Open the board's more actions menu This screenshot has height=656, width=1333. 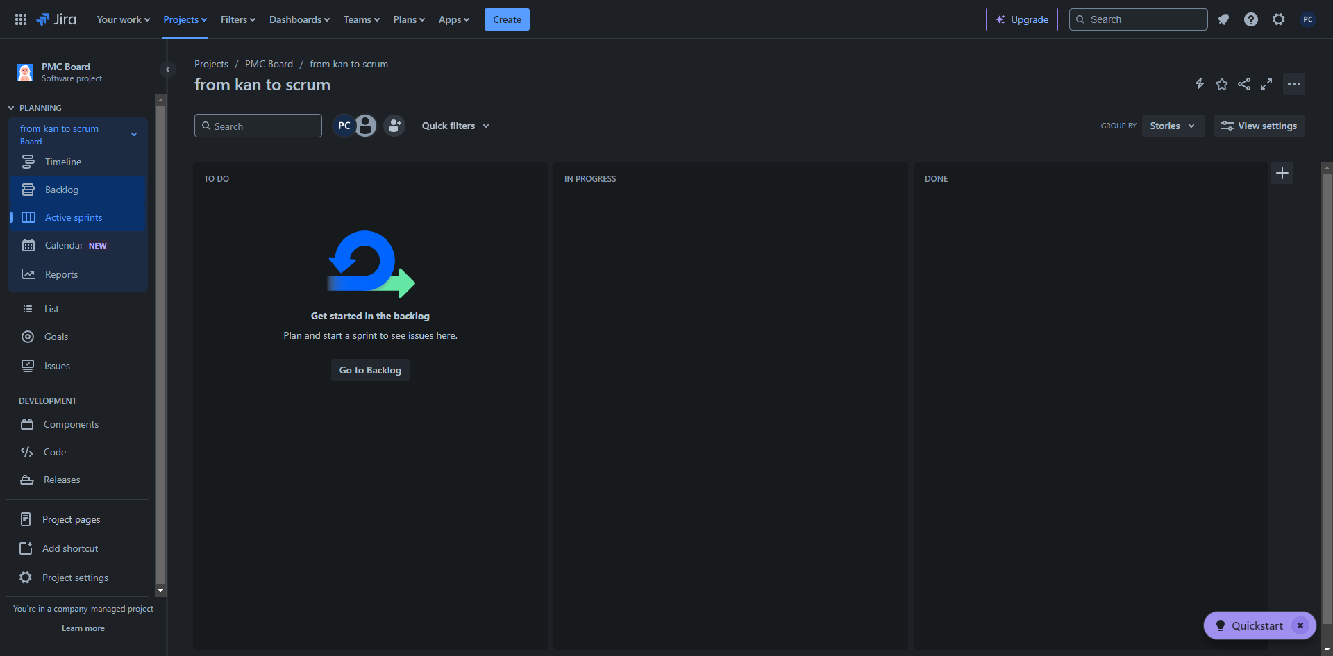coord(1294,84)
